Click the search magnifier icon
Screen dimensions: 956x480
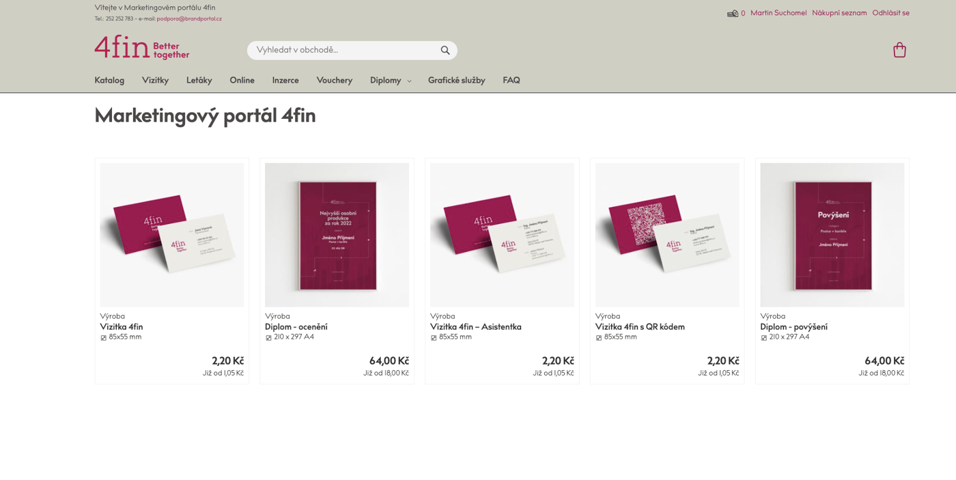445,51
